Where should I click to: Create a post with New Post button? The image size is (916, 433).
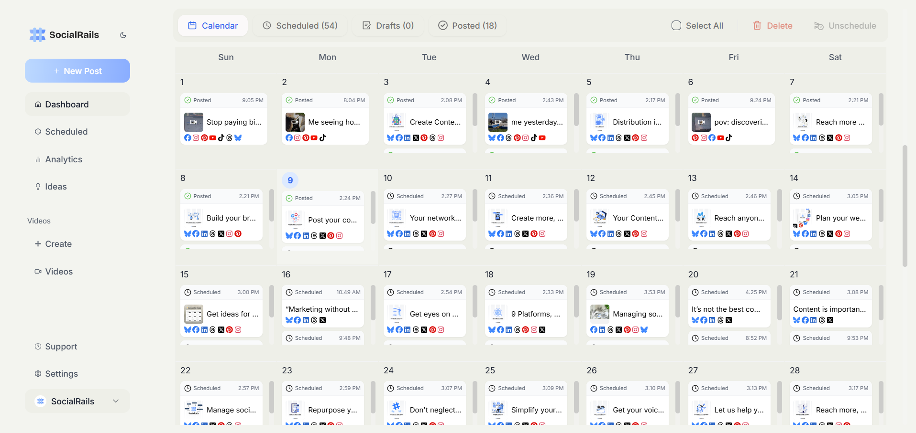click(x=77, y=71)
